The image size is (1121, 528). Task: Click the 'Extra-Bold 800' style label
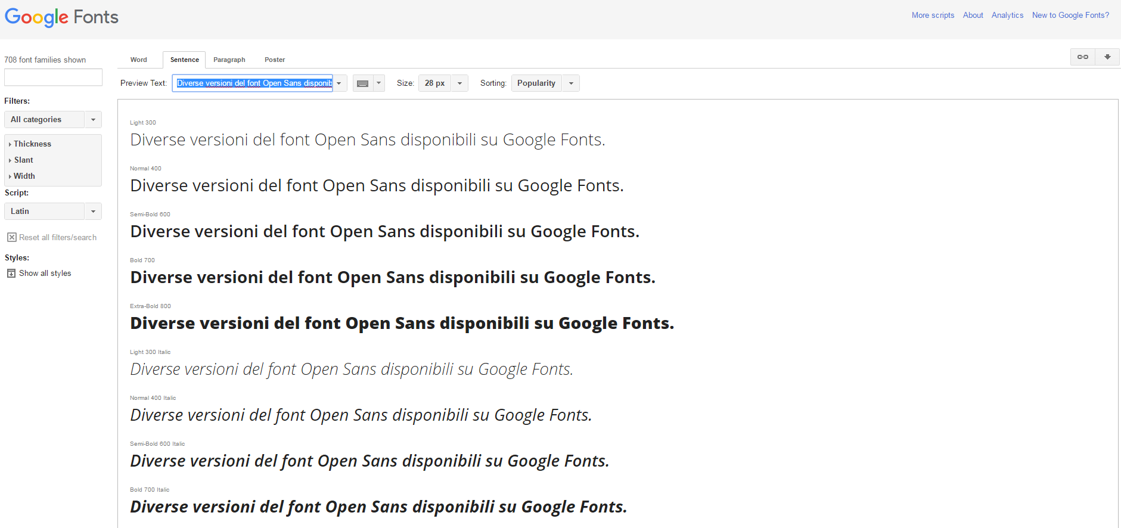(x=150, y=306)
